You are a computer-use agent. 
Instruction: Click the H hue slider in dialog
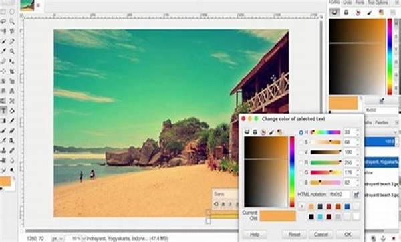pos(325,132)
